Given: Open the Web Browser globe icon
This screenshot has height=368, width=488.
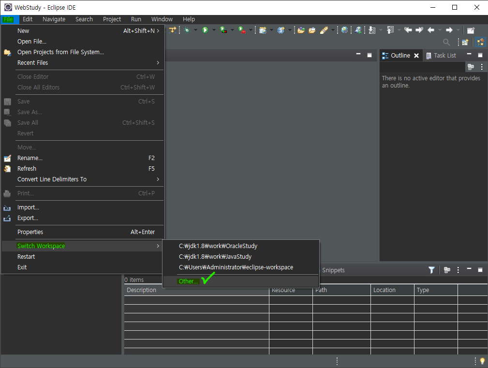Looking at the screenshot, I should tap(344, 30).
